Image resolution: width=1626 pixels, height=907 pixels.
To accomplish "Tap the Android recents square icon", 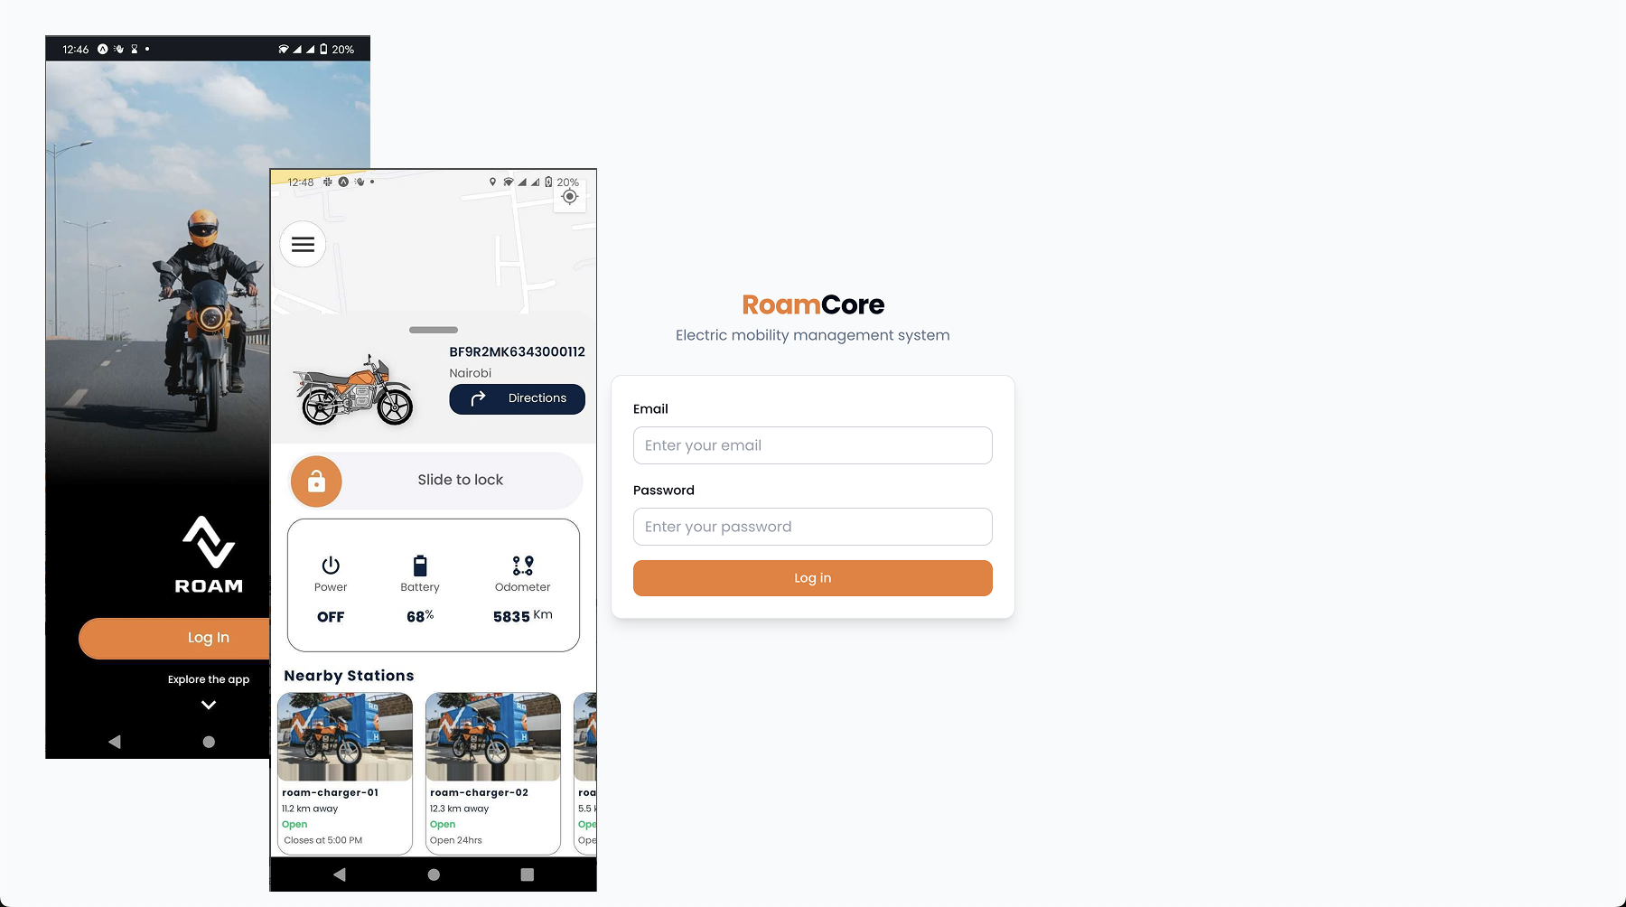I will coord(528,874).
